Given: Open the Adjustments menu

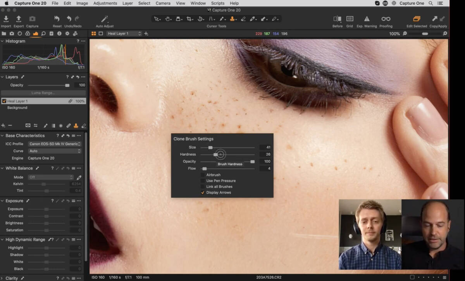Looking at the screenshot, I should 105,3.
